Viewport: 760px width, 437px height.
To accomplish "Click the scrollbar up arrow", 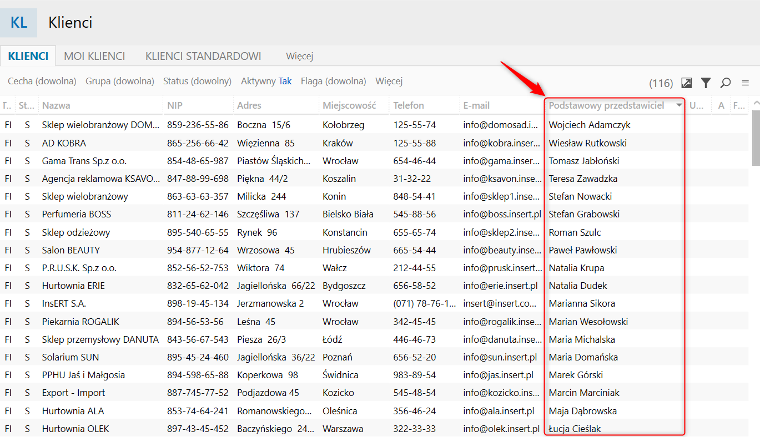I will tap(756, 103).
